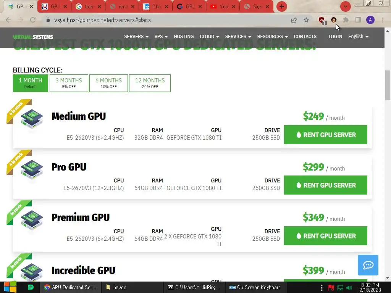391x293 pixels.
Task: Open the profile avatar 'A'
Action: pos(370,20)
